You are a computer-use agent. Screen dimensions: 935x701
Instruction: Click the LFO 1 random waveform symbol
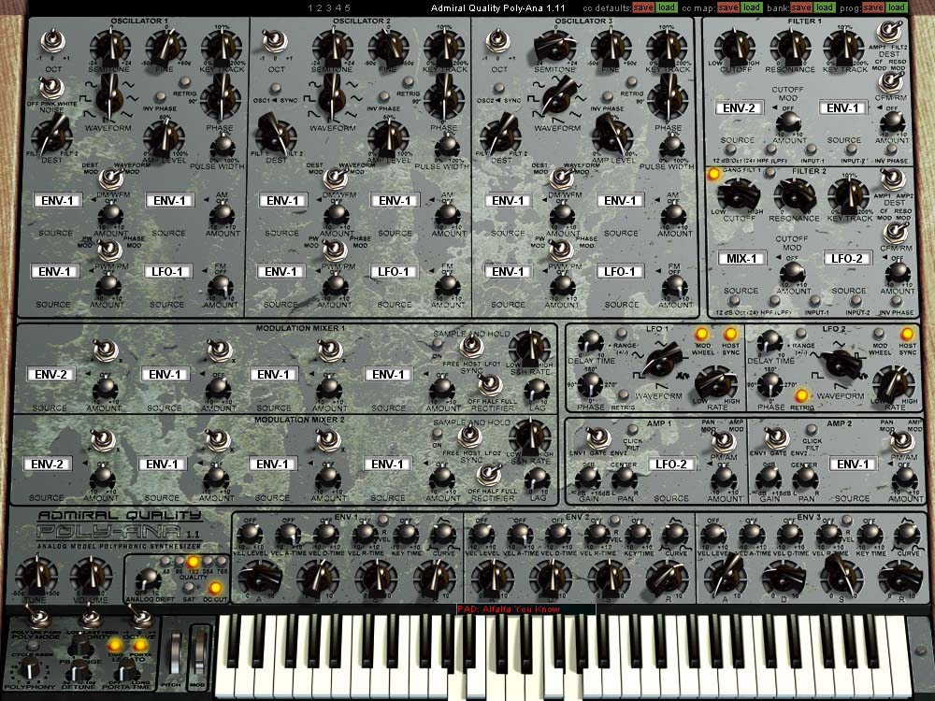click(x=684, y=377)
